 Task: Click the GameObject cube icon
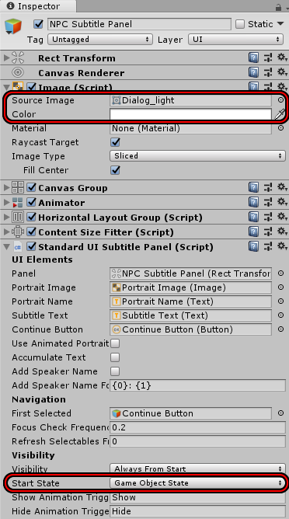coord(13,27)
